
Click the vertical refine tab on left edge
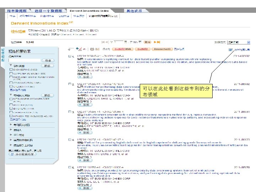pos(3,55)
